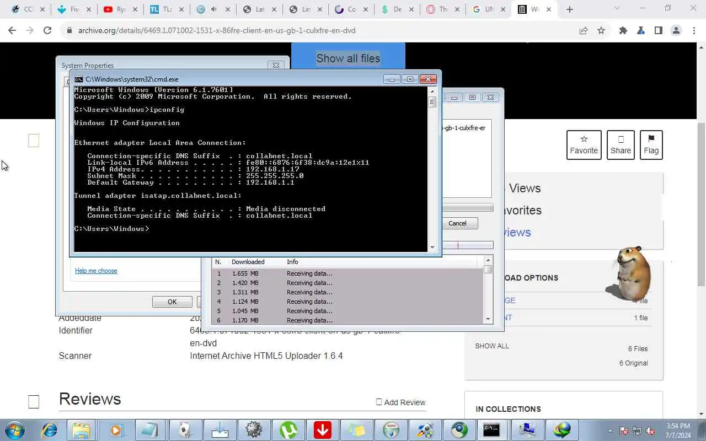Open Chrome profile avatar
This screenshot has width=706, height=441.
pos(676,30)
